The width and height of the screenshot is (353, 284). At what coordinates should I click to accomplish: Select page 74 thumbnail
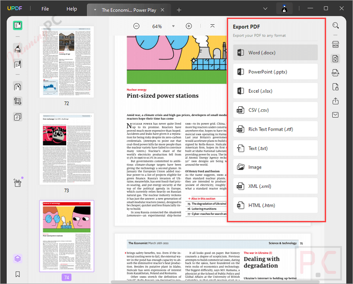pyautogui.click(x=67, y=236)
